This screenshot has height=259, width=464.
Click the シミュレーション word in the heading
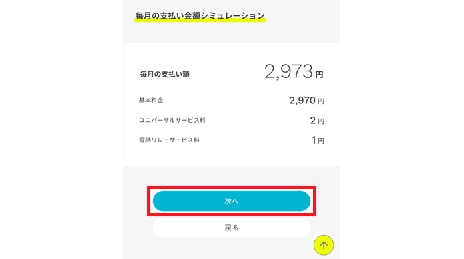pos(232,16)
